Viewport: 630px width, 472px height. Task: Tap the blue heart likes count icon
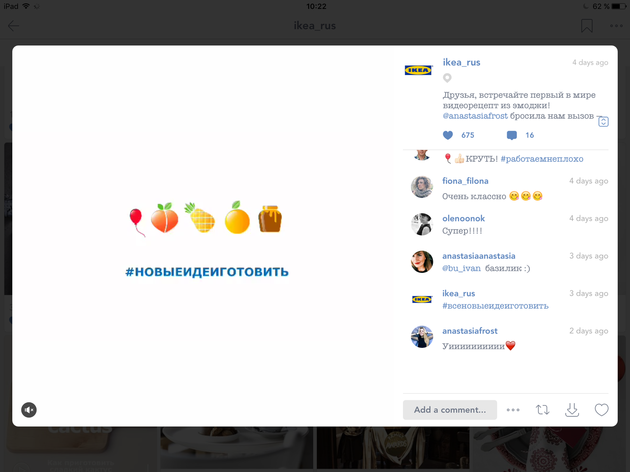pyautogui.click(x=448, y=135)
